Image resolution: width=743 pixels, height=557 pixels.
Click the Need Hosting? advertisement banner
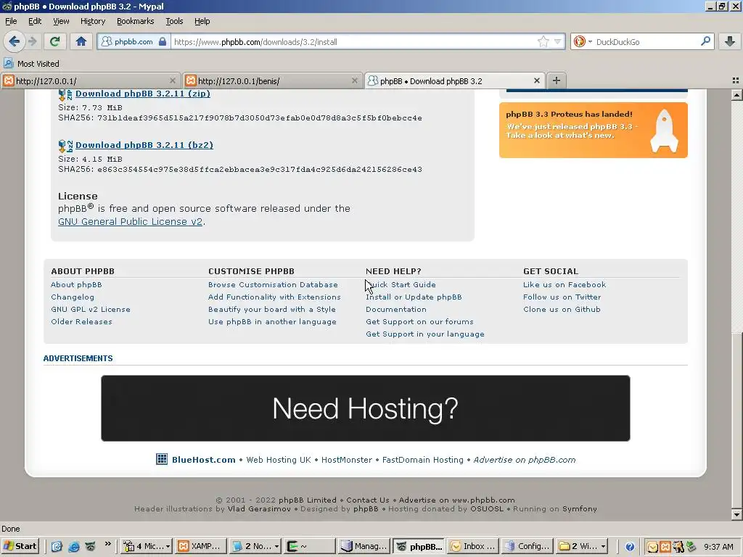coord(366,408)
